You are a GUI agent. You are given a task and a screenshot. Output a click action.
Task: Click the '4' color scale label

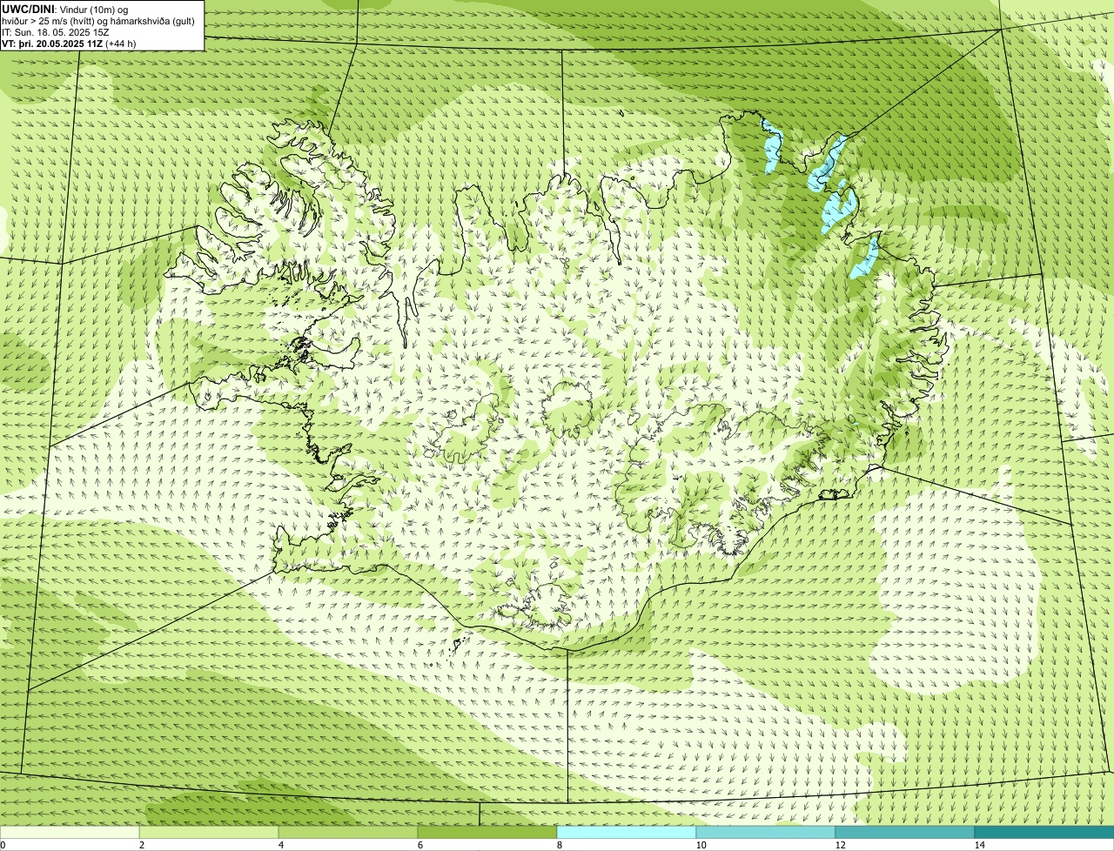280,845
